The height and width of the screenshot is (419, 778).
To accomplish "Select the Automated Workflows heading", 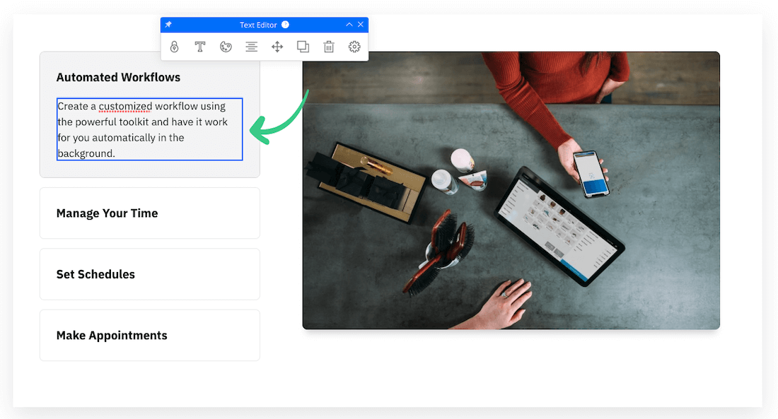I will click(118, 77).
